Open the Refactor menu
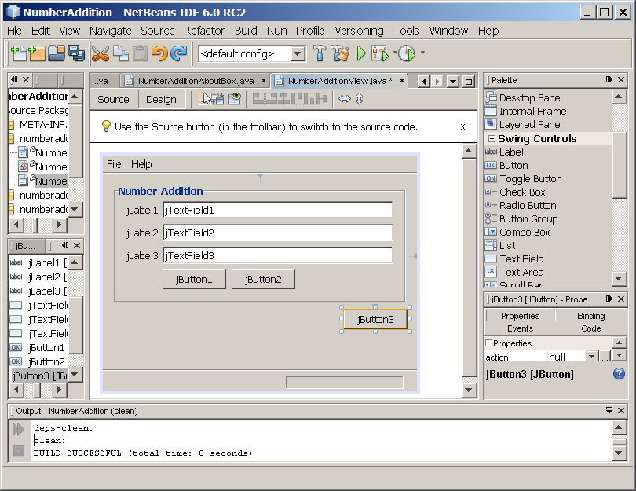 [203, 31]
